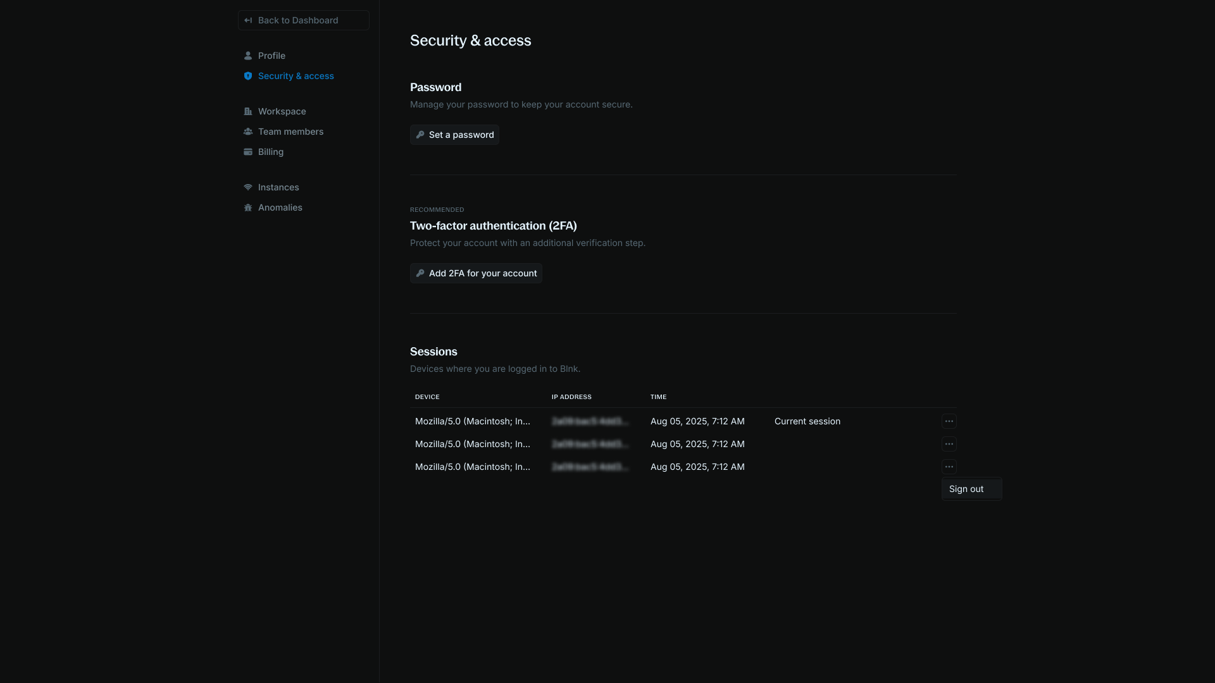Click the IP ADDRESS column header
The width and height of the screenshot is (1215, 683).
pos(571,397)
